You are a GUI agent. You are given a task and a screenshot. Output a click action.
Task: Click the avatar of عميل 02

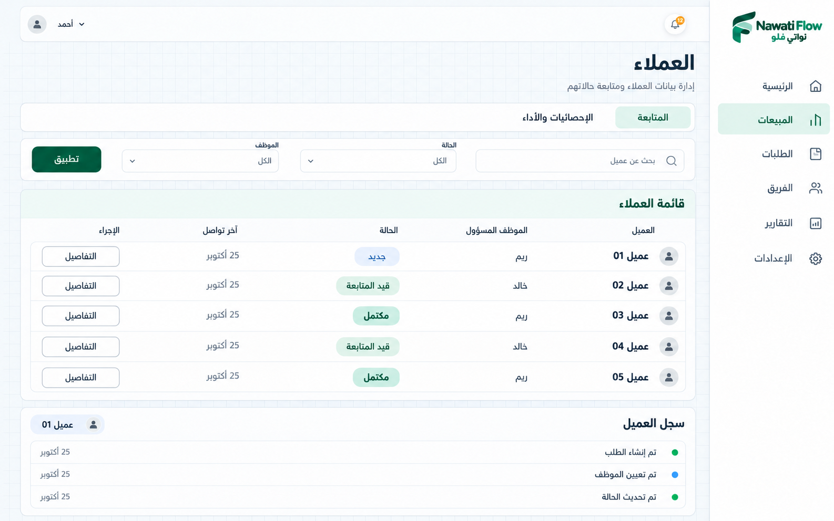click(x=669, y=286)
